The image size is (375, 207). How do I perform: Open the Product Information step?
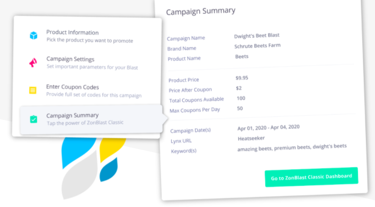coord(89,36)
